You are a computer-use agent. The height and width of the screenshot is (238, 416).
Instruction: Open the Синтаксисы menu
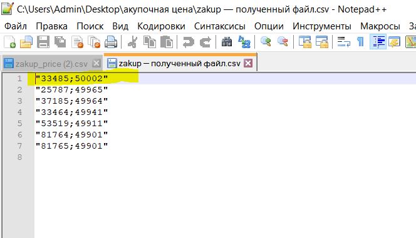point(220,26)
